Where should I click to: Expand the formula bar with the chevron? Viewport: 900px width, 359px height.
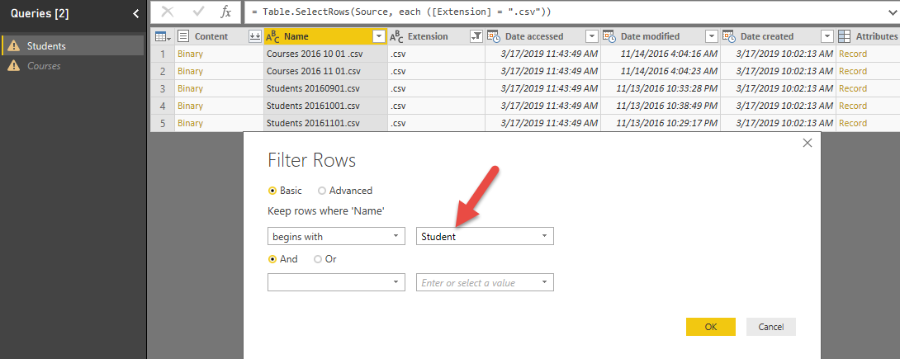tap(893, 12)
